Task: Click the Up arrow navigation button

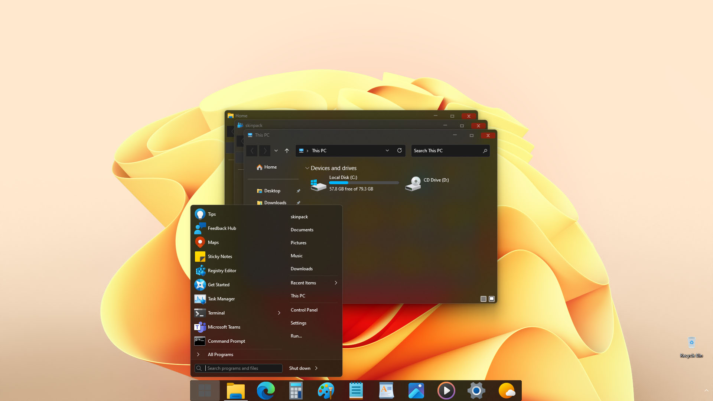Action: click(287, 150)
